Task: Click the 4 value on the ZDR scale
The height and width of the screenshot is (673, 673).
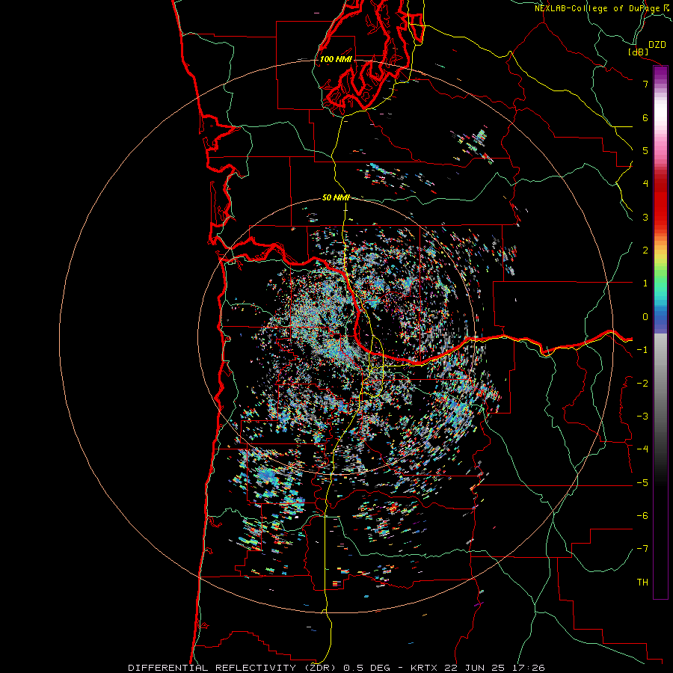Action: click(x=645, y=184)
